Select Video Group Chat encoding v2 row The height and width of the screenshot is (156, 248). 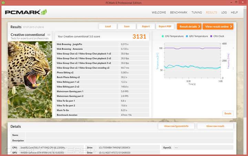tap(102, 67)
